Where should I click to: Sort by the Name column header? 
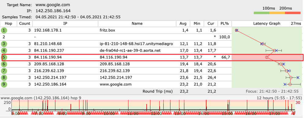pyautogui.click(x=137, y=23)
